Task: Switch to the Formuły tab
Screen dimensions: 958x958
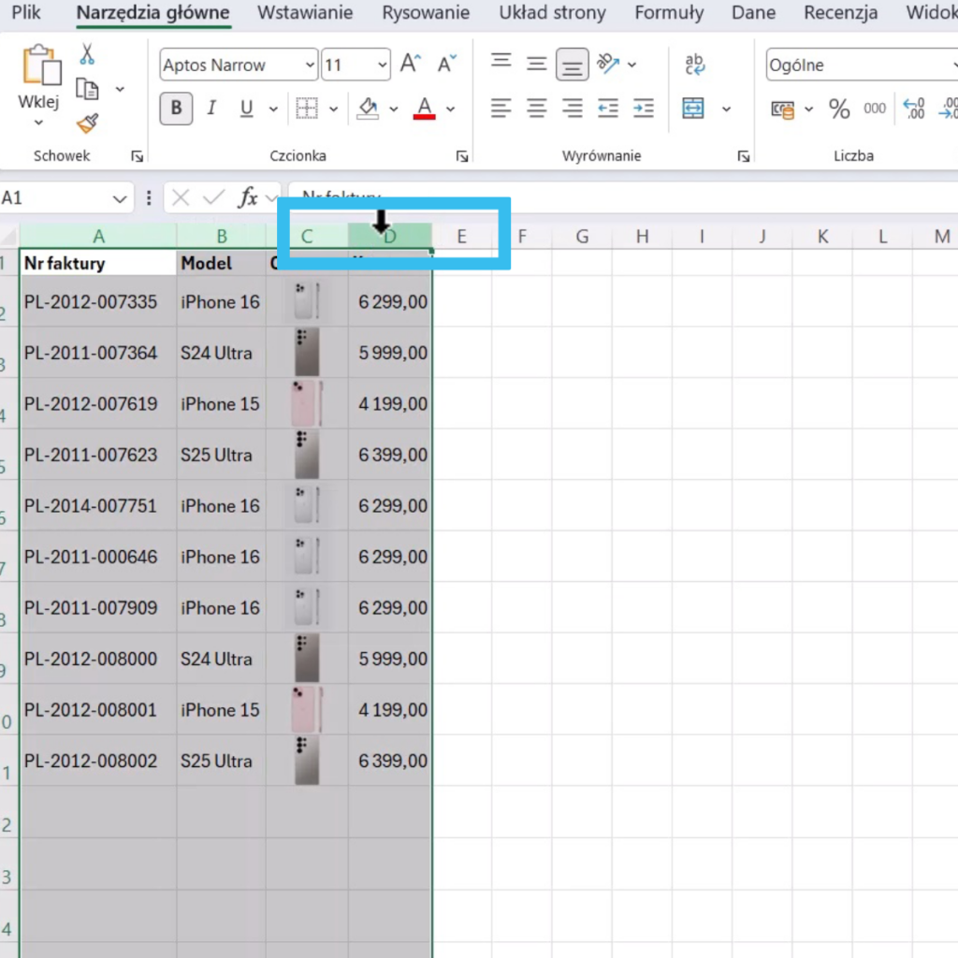Action: pyautogui.click(x=669, y=13)
